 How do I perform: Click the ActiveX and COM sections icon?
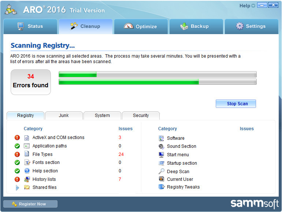point(27,138)
